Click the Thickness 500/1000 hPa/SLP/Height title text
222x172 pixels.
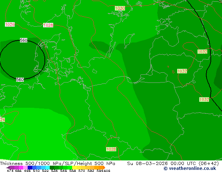pos(57,164)
